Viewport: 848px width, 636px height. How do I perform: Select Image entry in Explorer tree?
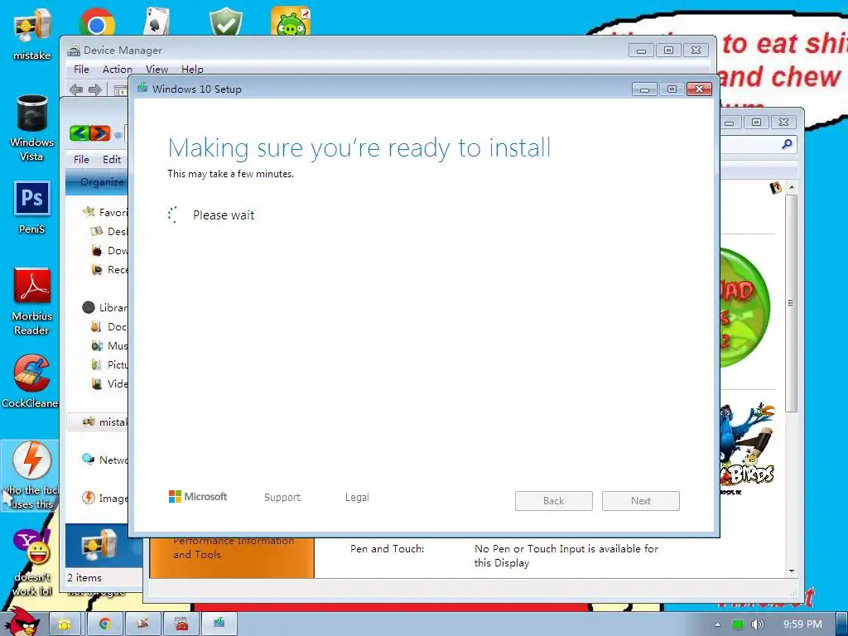tap(105, 498)
